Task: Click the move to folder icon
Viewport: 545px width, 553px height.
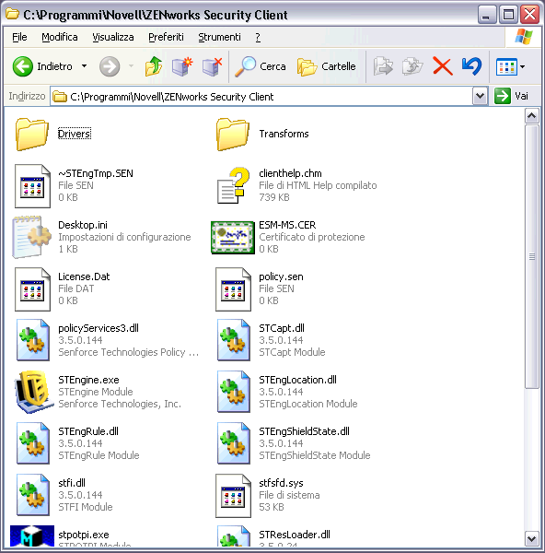Action: (x=383, y=66)
